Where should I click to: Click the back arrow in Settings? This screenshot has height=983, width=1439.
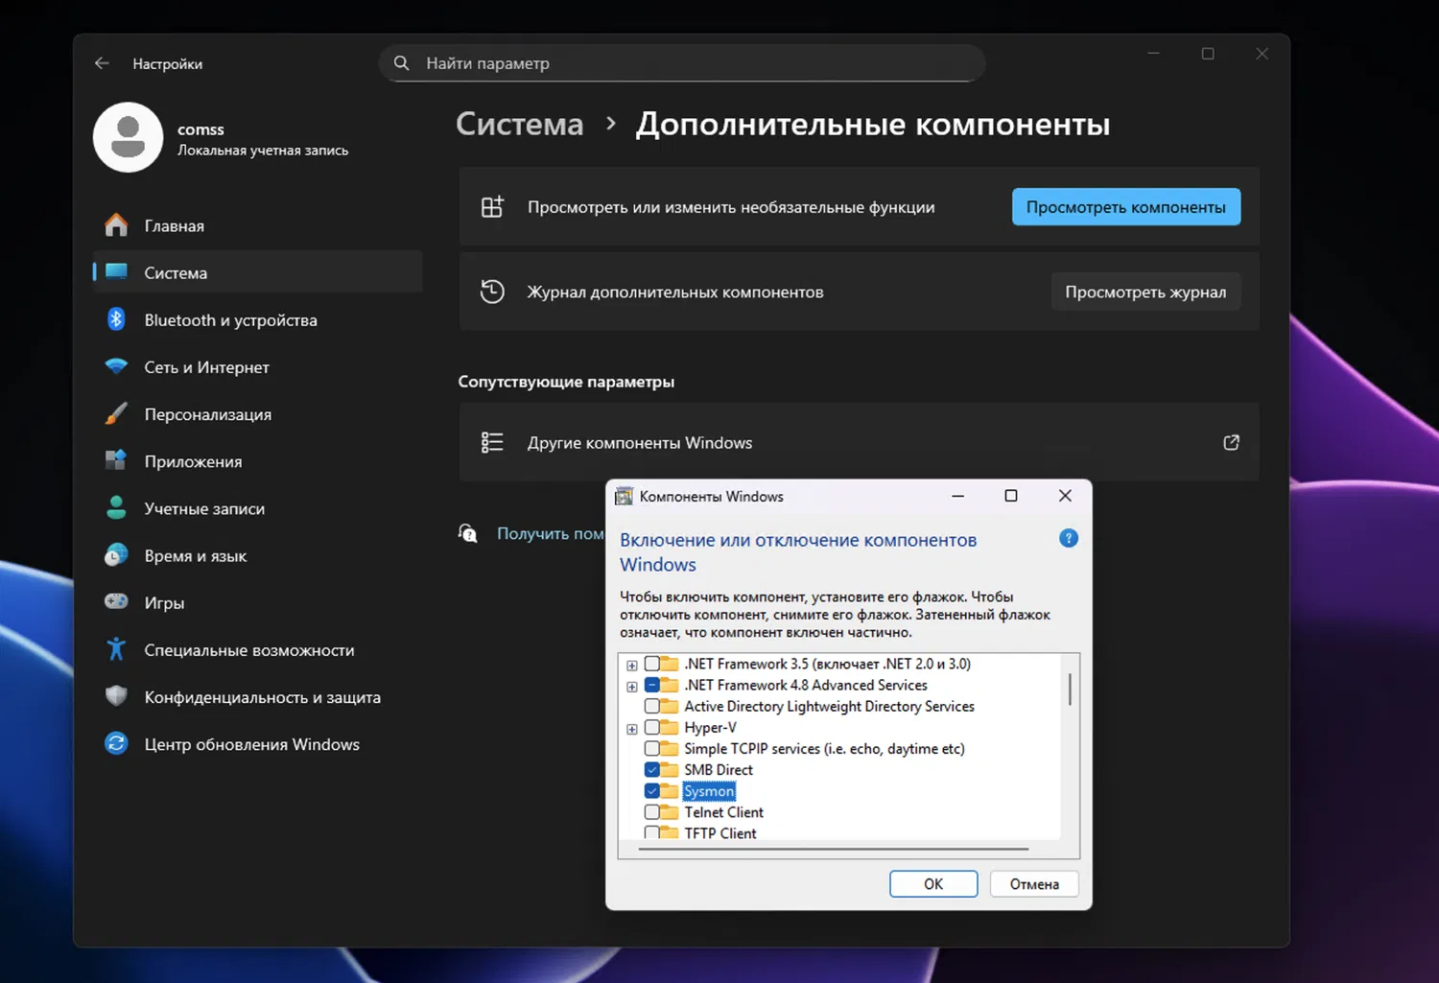pyautogui.click(x=102, y=63)
